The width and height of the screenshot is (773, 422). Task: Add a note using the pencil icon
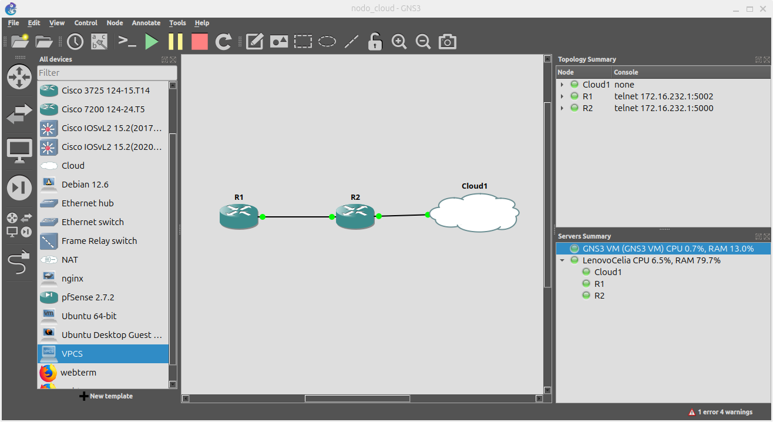[254, 42]
